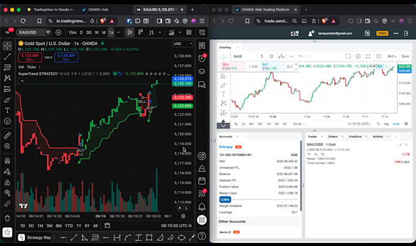Toggle log scale on TradingView chart
416x246 pixels.
187,208
